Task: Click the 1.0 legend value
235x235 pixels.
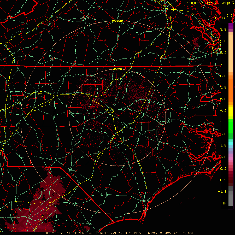Action: pyautogui.click(x=223, y=157)
